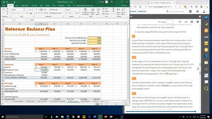Click Search this course field
The image size is (212, 119).
[177, 12]
